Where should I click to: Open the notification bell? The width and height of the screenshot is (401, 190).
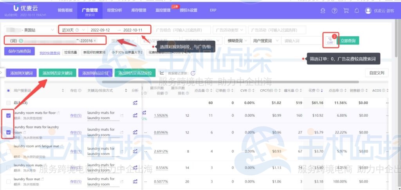[x=357, y=11]
